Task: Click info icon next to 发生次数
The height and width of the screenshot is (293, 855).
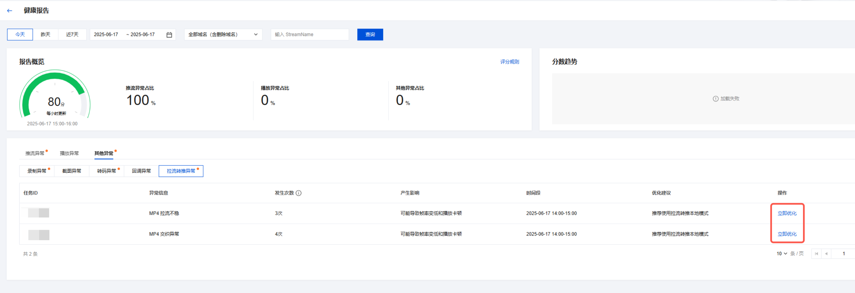Action: point(298,193)
